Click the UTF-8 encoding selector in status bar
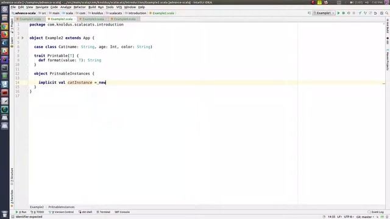This screenshot has width=390, height=219. (x=349, y=217)
